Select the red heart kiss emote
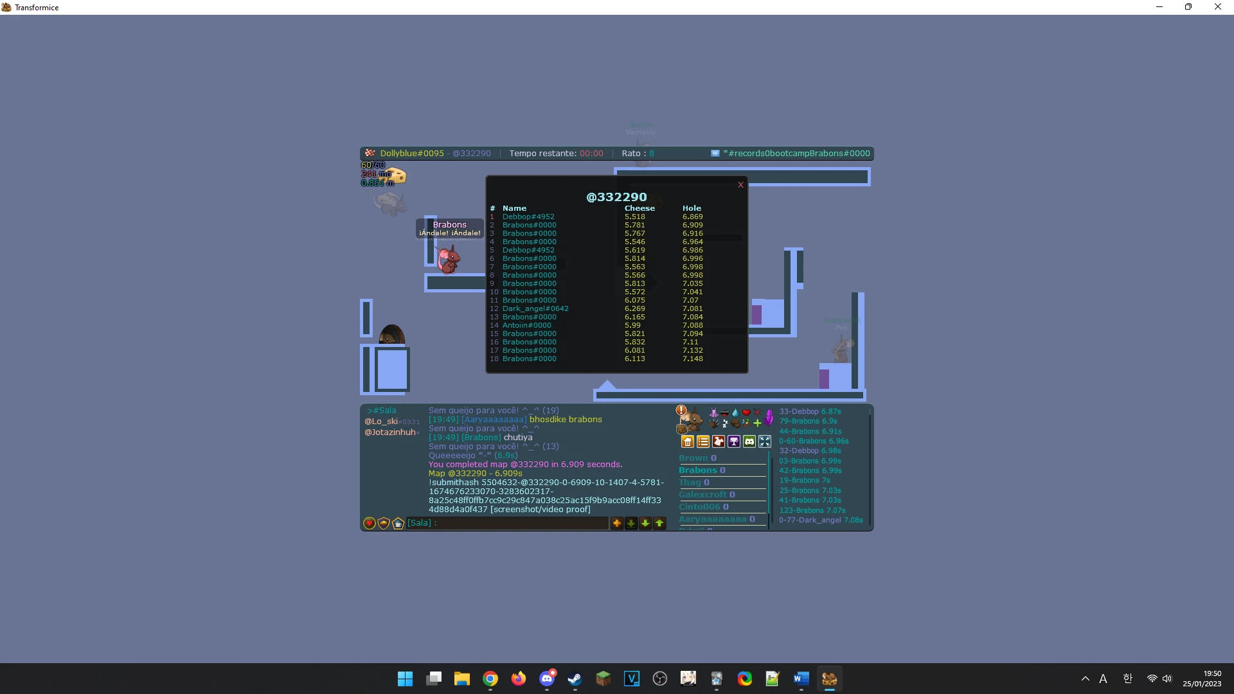The height and width of the screenshot is (694, 1234). point(746,413)
